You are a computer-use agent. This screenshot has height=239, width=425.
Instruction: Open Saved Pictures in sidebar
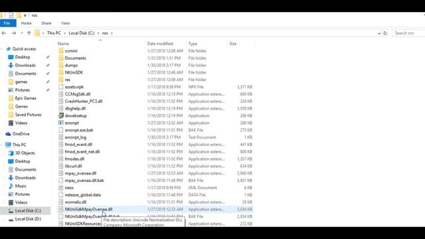[x=28, y=115]
